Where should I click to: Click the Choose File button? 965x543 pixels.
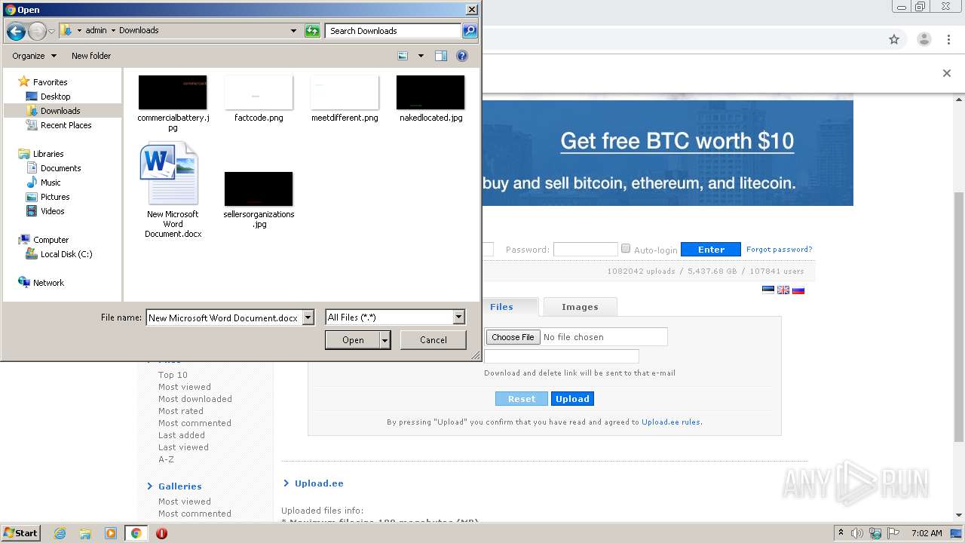click(513, 337)
